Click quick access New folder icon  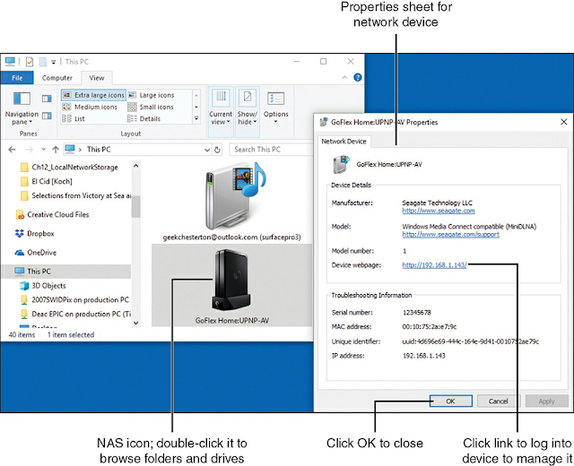point(43,62)
